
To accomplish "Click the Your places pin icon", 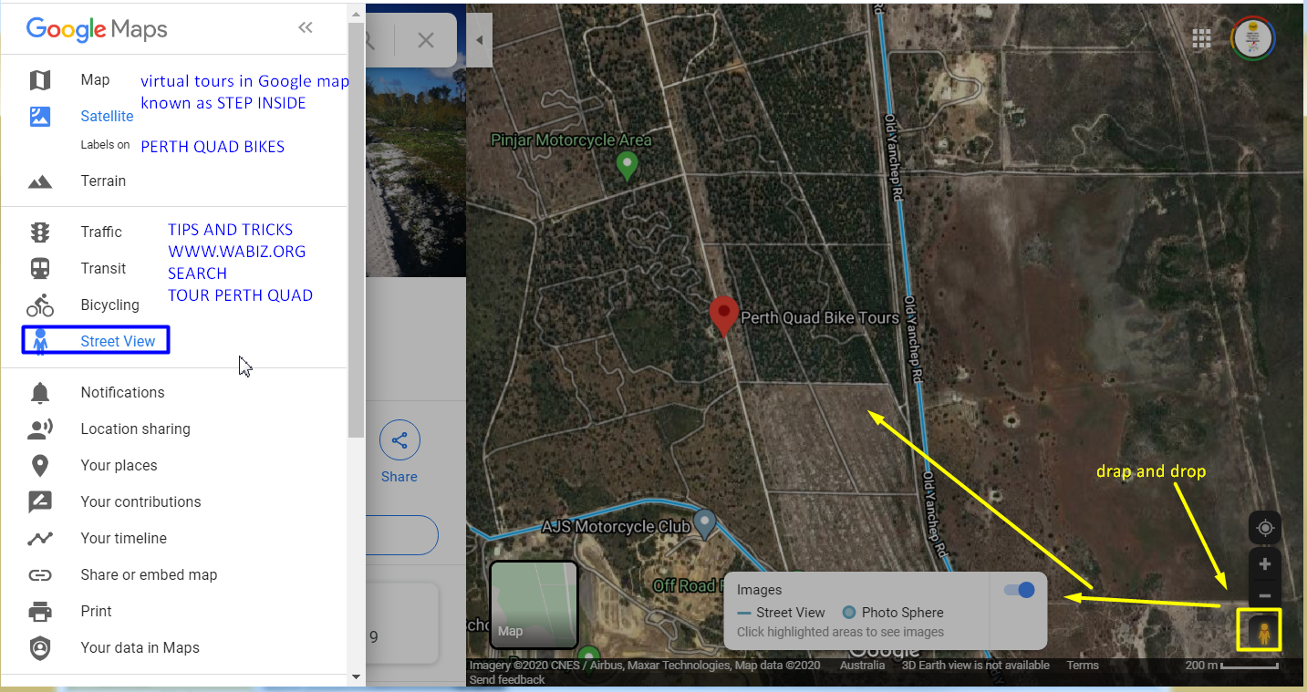I will [40, 466].
